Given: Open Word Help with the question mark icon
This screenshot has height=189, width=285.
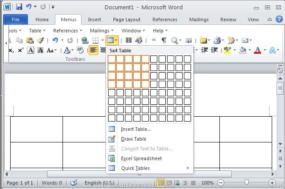Looking at the screenshot, I should [x=279, y=19].
